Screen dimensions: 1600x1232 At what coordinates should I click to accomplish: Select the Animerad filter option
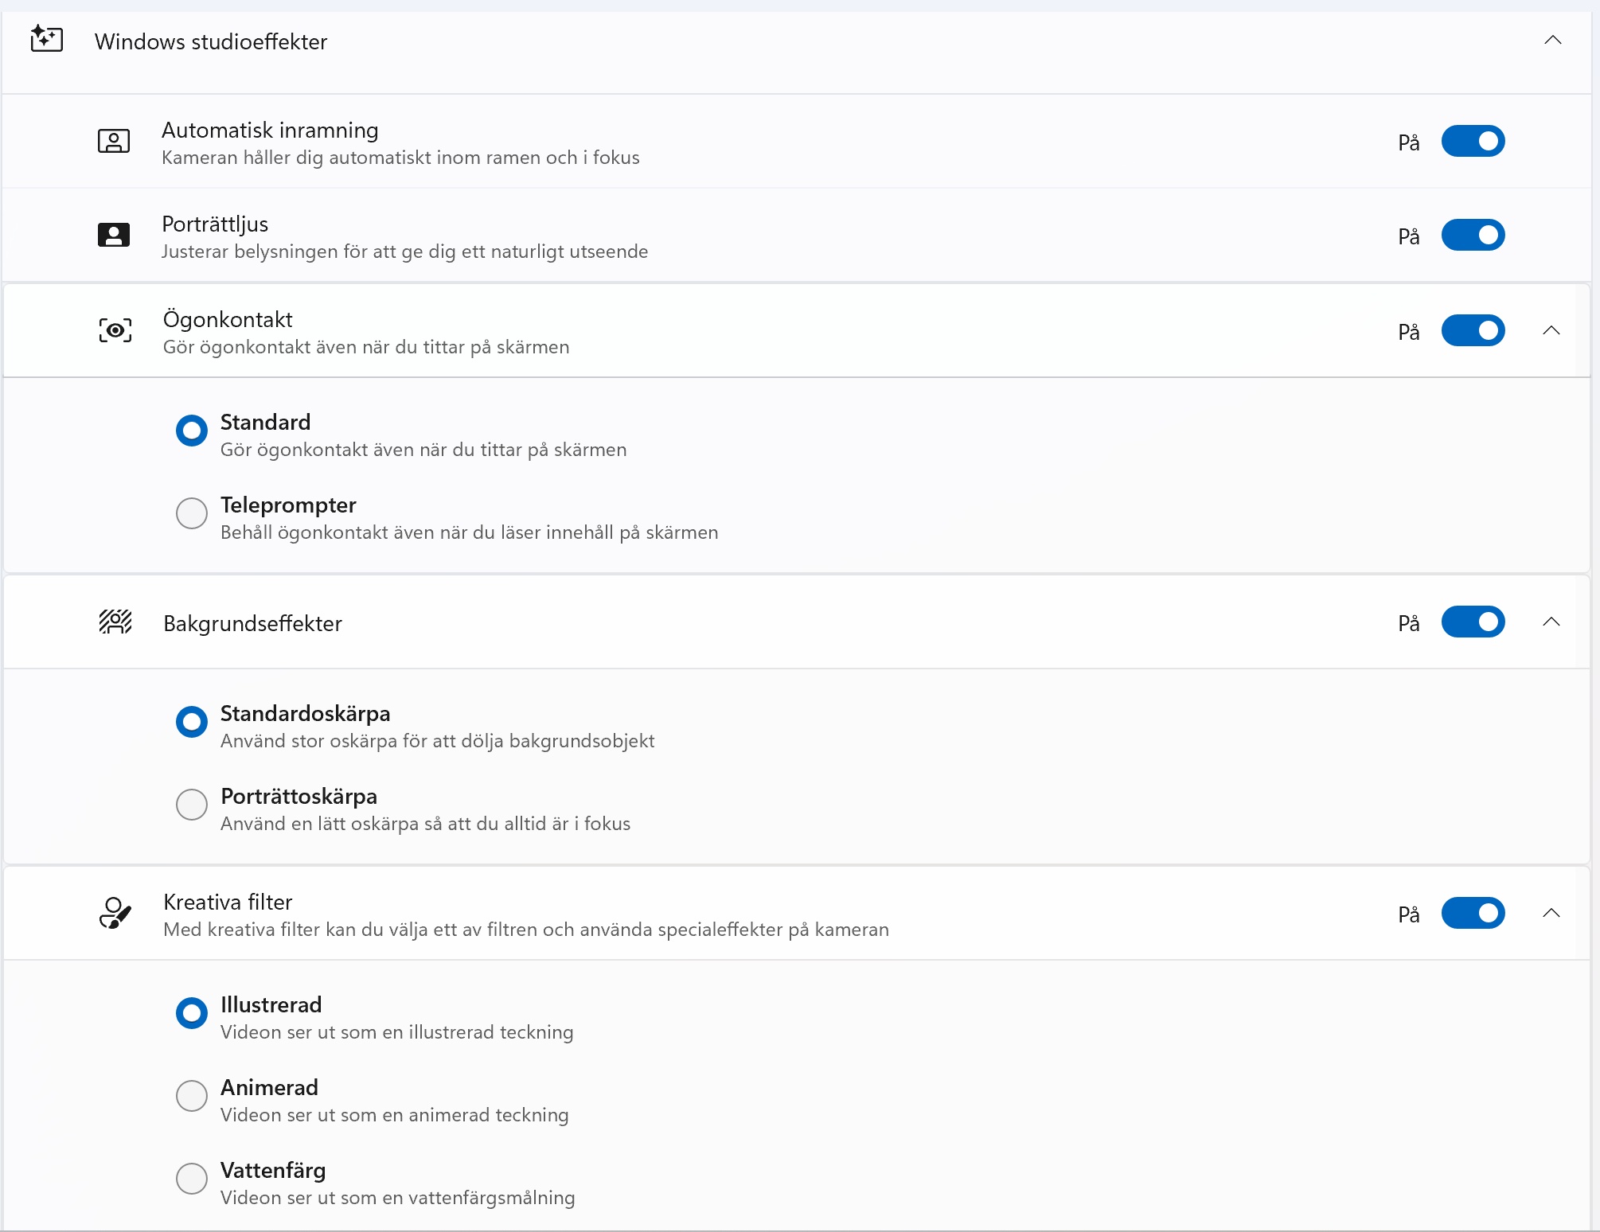click(192, 1096)
